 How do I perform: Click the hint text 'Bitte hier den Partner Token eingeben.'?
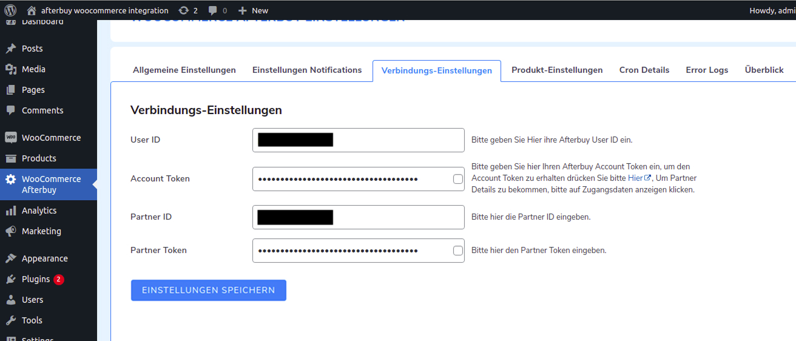tap(539, 251)
